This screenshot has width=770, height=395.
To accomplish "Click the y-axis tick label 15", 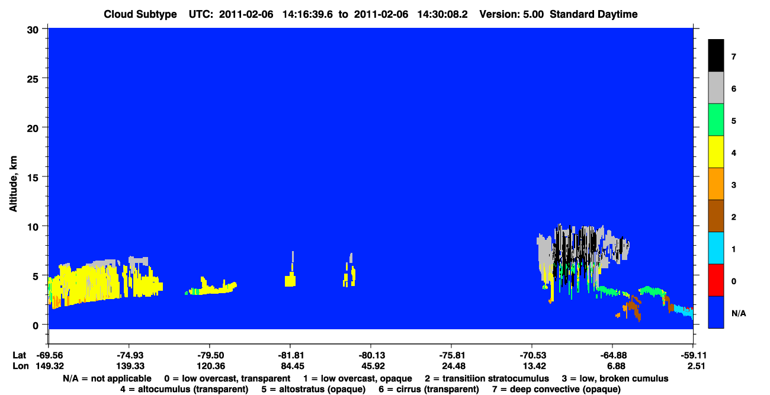I will point(34,177).
